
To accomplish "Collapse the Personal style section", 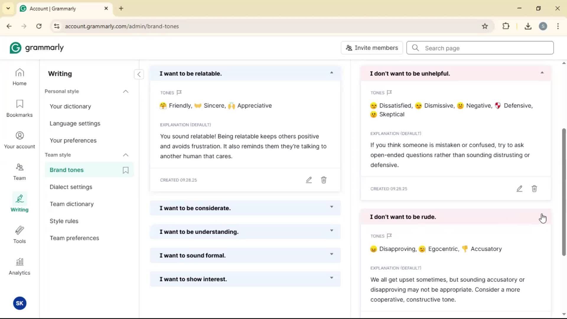I will [x=126, y=92].
